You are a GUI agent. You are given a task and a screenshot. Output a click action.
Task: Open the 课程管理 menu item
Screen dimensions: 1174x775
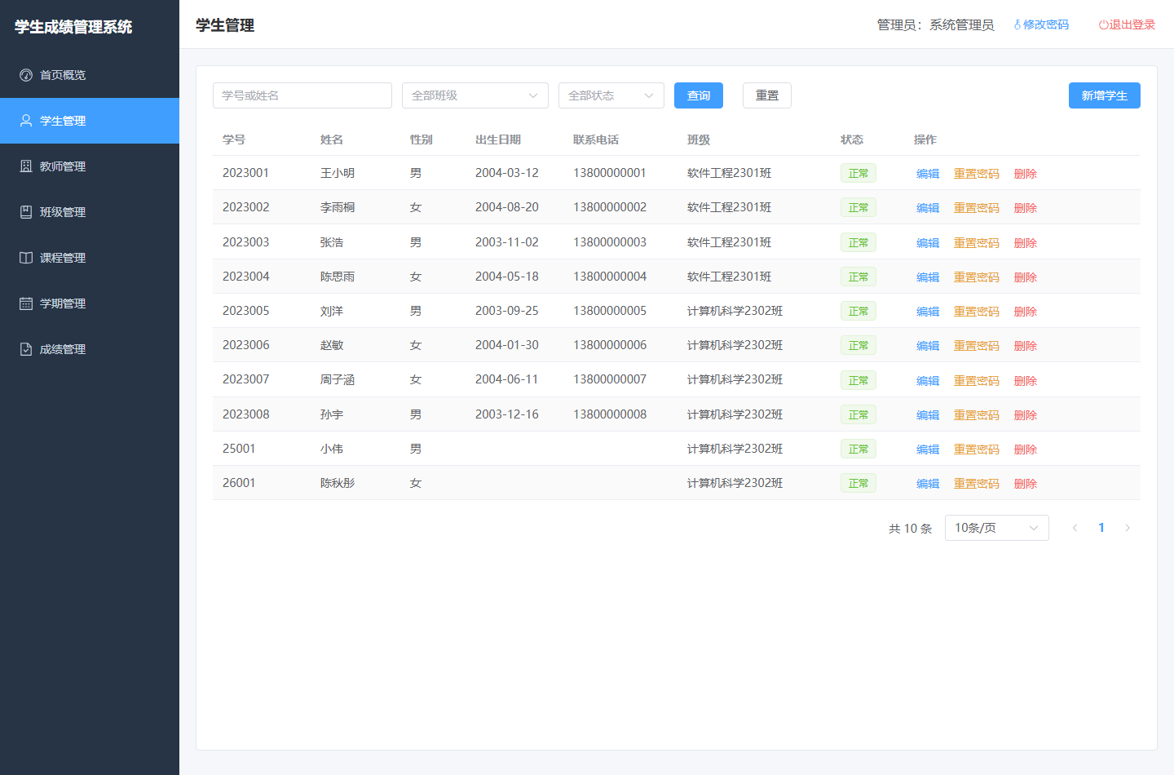[90, 258]
